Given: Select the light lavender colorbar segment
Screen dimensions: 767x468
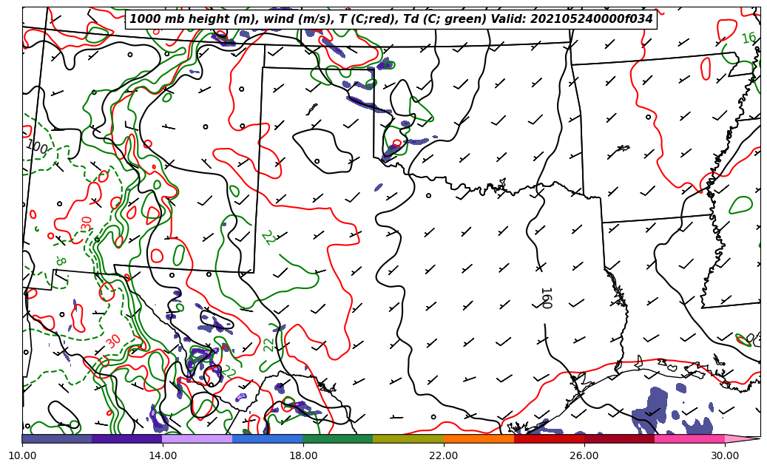Looking at the screenshot, I should [x=197, y=438].
